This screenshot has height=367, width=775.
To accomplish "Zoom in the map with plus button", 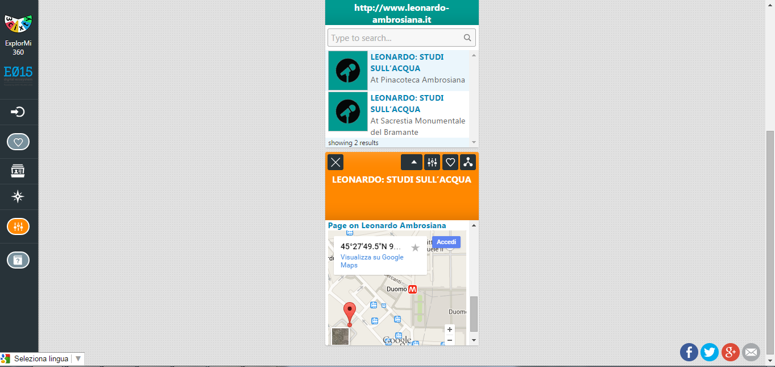I will (x=450, y=329).
